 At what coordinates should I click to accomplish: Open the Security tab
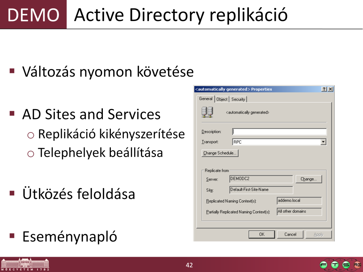(x=238, y=99)
